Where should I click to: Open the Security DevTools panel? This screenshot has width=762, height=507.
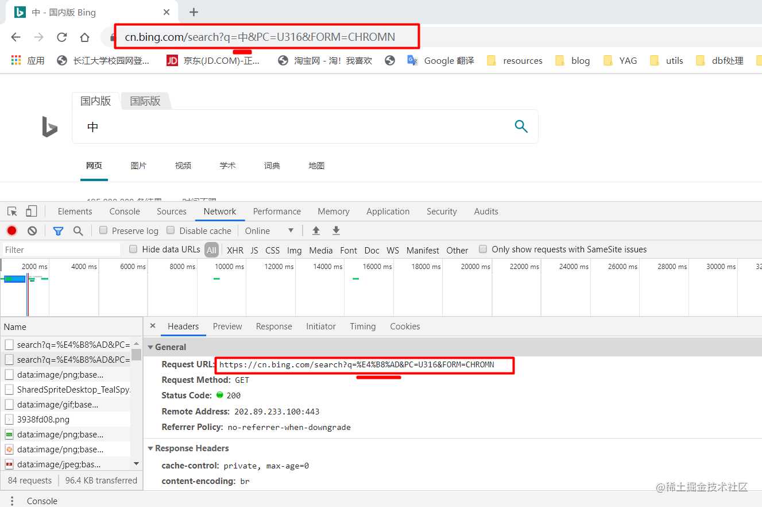(442, 212)
